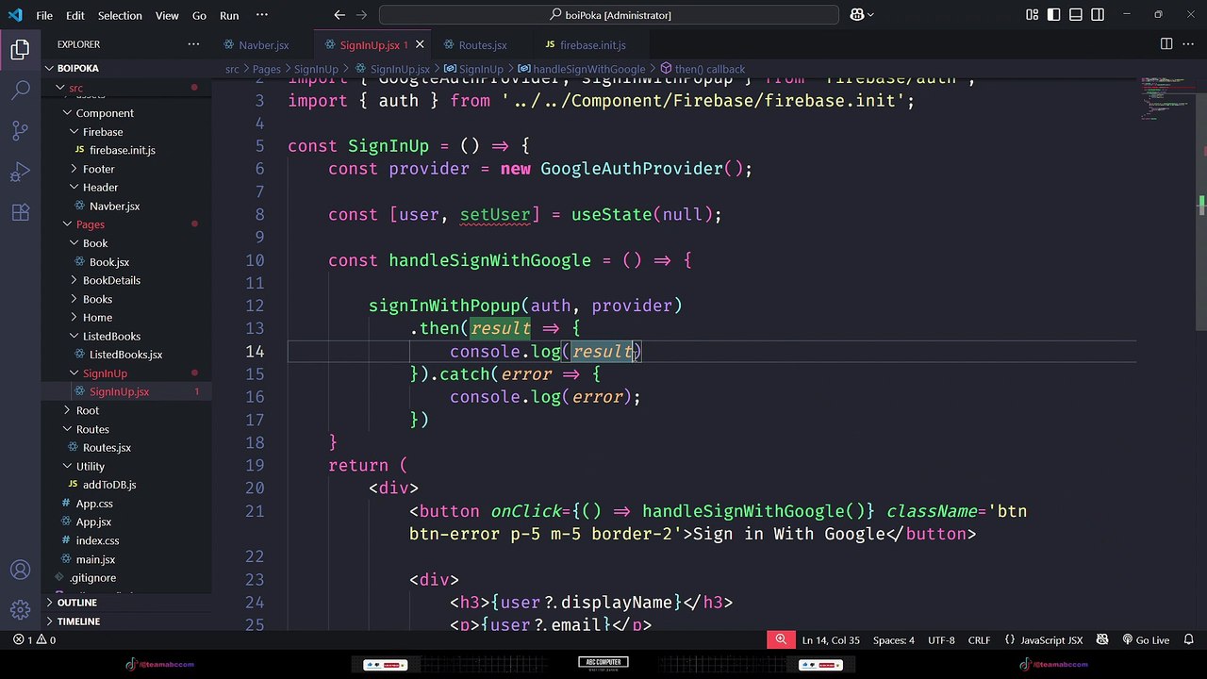This screenshot has width=1207, height=679.
Task: Switch to the Routes.jsx tab
Action: pyautogui.click(x=482, y=45)
